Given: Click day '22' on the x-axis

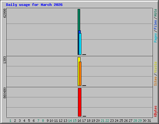Looking at the screenshot, I should click(x=107, y=121).
